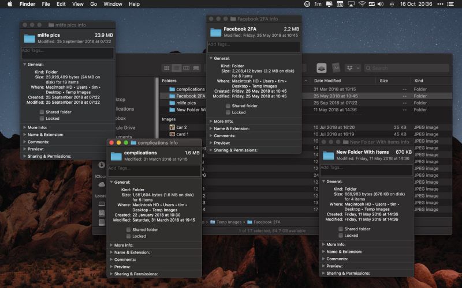Viewport: 462px width, 288px height.
Task: Open the Dropbox toolbar menu
Action: pyautogui.click(x=353, y=68)
